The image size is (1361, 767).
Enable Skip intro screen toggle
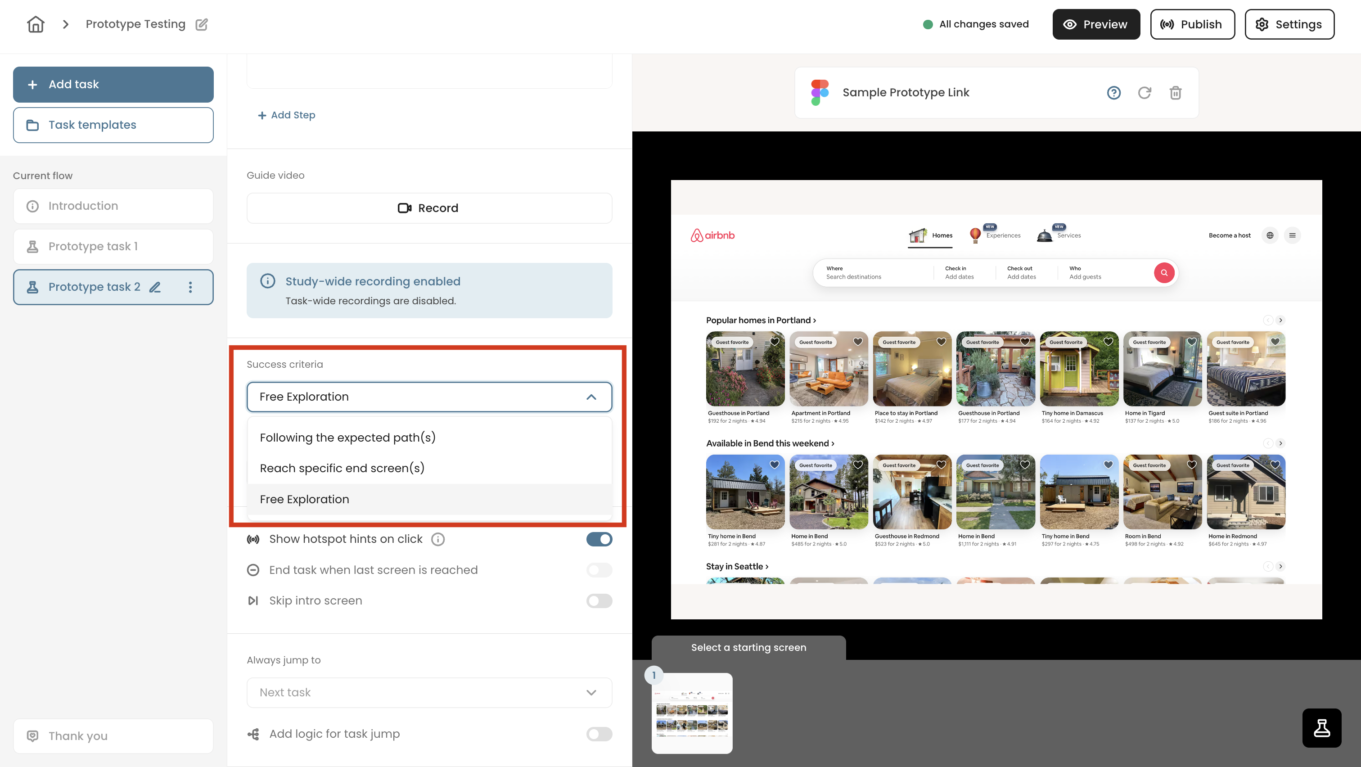point(599,601)
